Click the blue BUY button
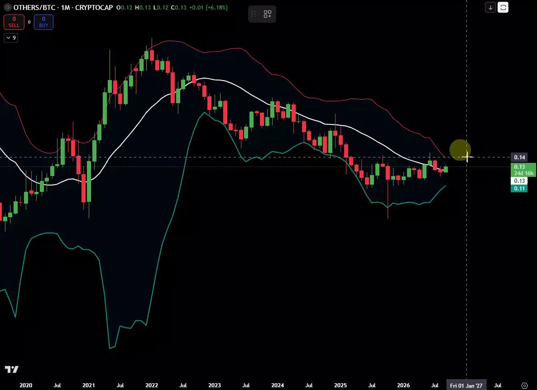Screen dimensions: 537x390 (x=43, y=22)
